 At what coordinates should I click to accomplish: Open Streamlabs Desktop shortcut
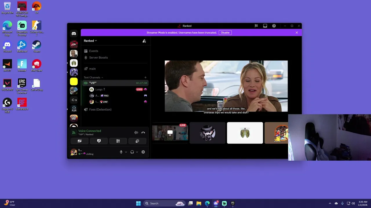(x=22, y=29)
